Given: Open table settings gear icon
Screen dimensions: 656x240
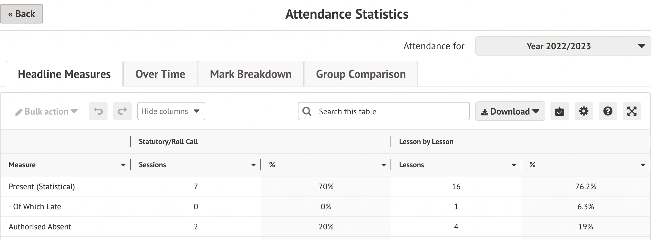Looking at the screenshot, I should (x=583, y=111).
